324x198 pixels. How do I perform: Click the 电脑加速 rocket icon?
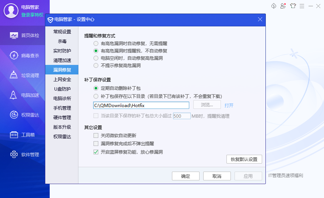pyautogui.click(x=13, y=95)
